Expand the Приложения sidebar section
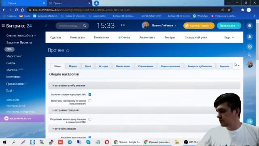 pyautogui.click(x=17, y=84)
